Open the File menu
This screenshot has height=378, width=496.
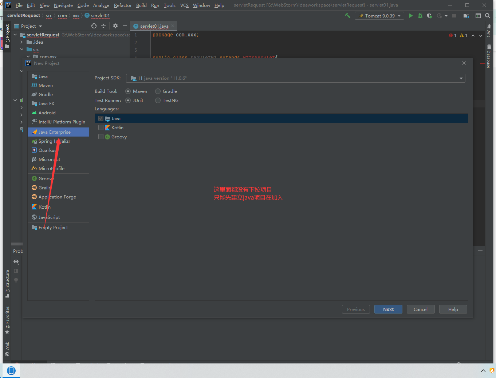(19, 5)
